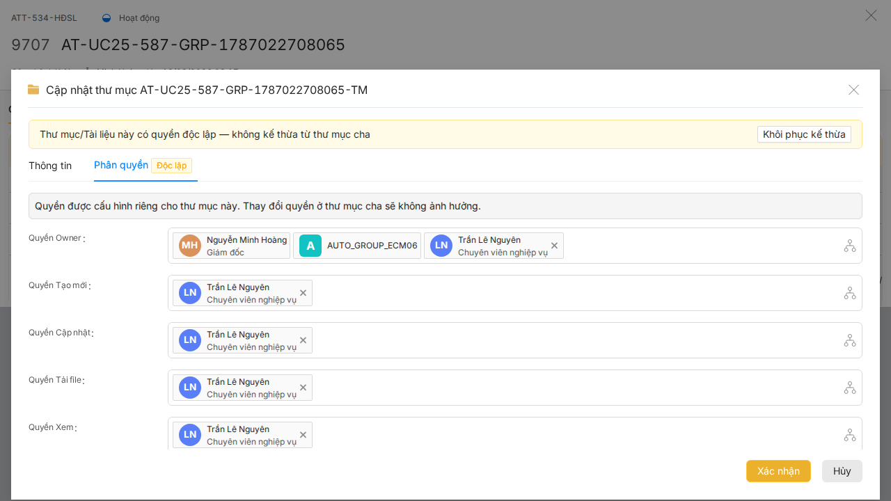891x501 pixels.
Task: Remove Trần Lê Nguyên from Quyền Tải file
Action: tap(303, 388)
